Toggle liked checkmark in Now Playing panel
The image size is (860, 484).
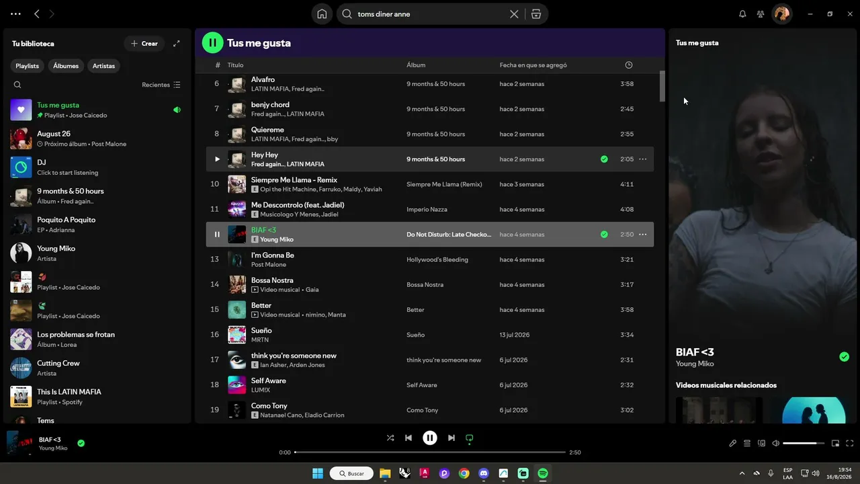click(x=844, y=357)
